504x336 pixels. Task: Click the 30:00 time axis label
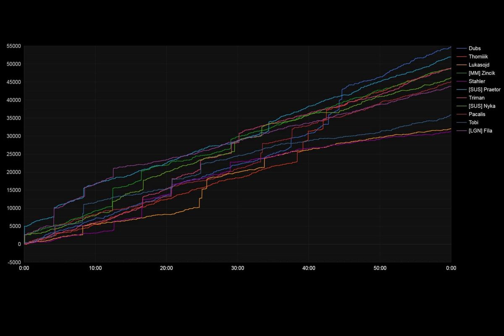coord(238,268)
